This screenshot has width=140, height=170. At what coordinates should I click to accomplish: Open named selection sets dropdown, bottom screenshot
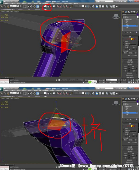tap(78, 93)
